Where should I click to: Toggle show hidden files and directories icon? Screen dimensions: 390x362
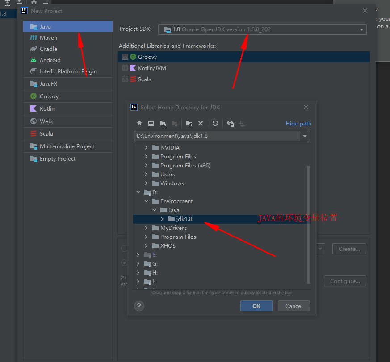[x=231, y=123]
